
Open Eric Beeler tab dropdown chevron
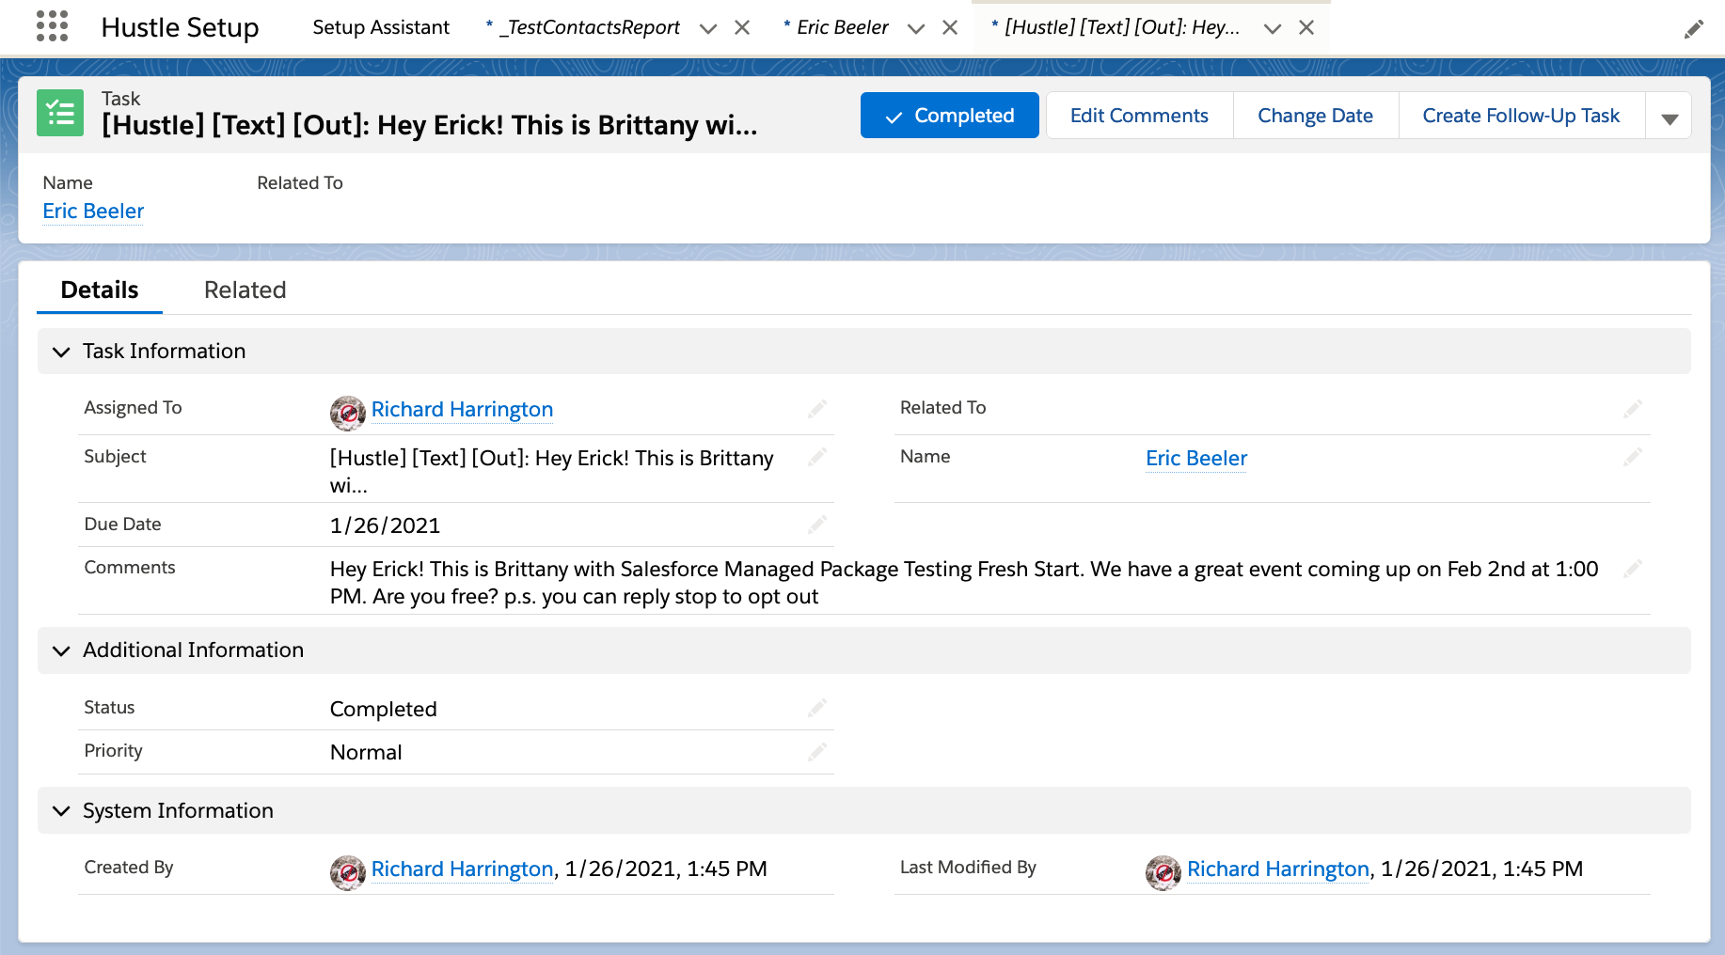(916, 28)
